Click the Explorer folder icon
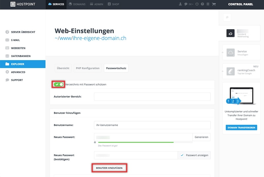264x177 pixels. click(x=7, y=64)
